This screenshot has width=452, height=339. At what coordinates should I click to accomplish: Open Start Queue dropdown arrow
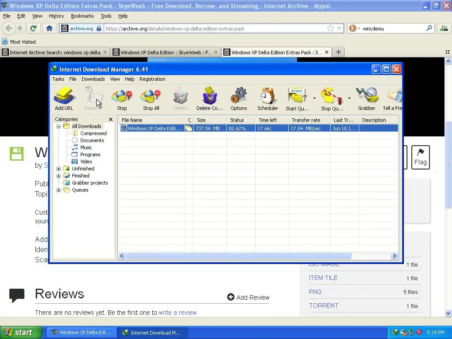tap(314, 98)
